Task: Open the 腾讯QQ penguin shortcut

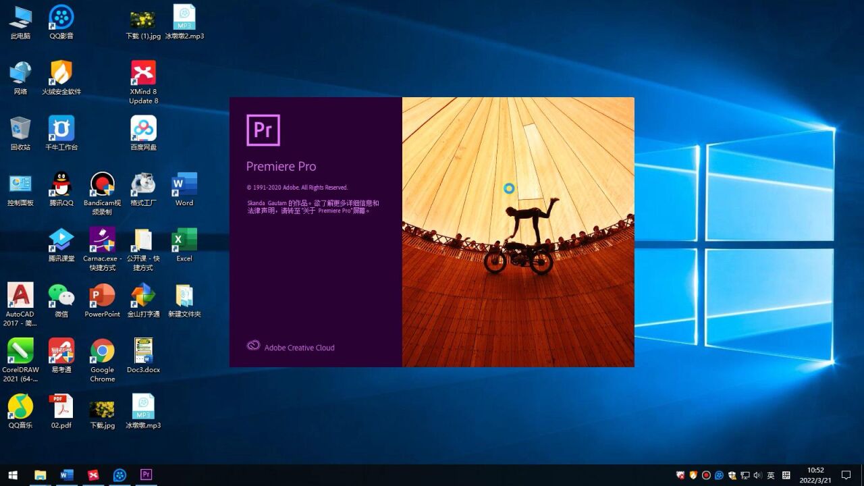Action: coord(61,188)
